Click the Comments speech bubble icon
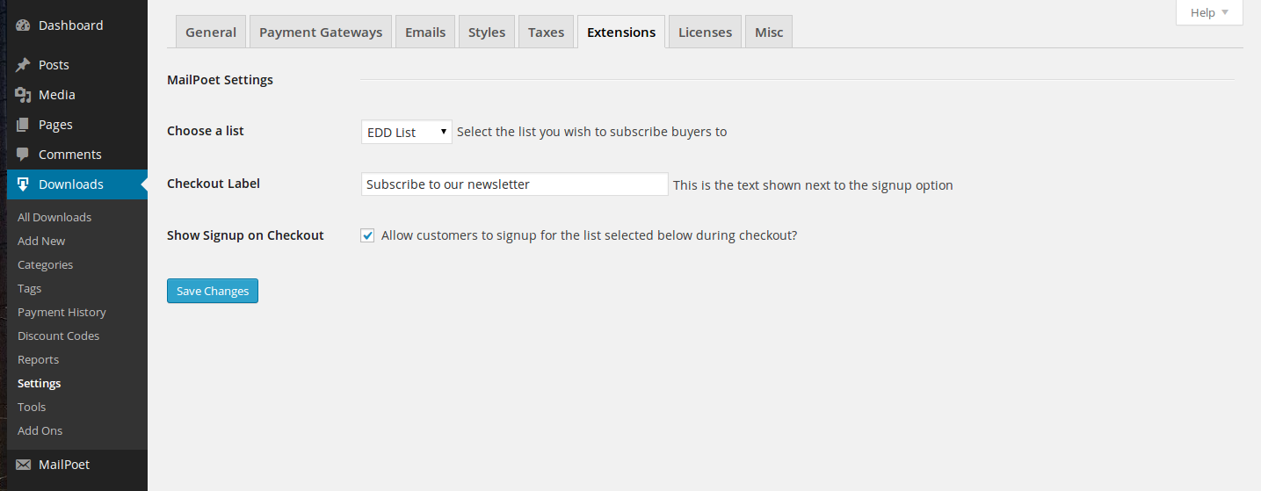 click(24, 155)
